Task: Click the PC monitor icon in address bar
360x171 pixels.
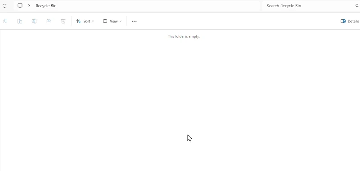Action: (x=20, y=5)
